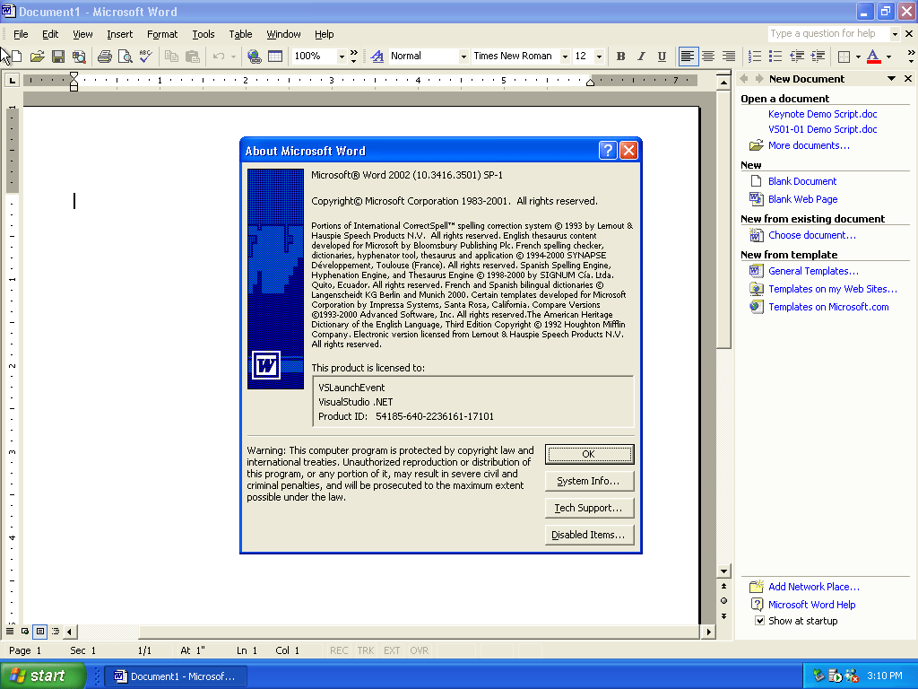Image resolution: width=918 pixels, height=689 pixels.
Task: Expand the standard toolbar options chevron
Action: coord(353,57)
